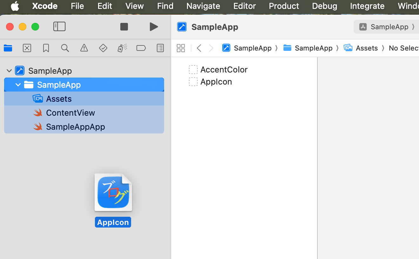The image size is (419, 259).
Task: Collapse the SampleApp folder group
Action: tap(18, 85)
